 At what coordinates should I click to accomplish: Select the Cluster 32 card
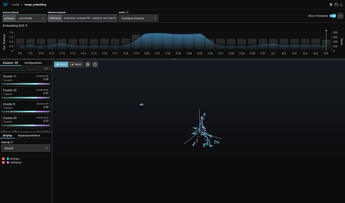(26, 92)
